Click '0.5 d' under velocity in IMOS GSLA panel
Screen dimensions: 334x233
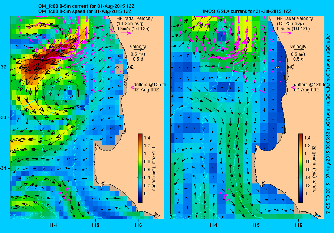tap(298, 59)
